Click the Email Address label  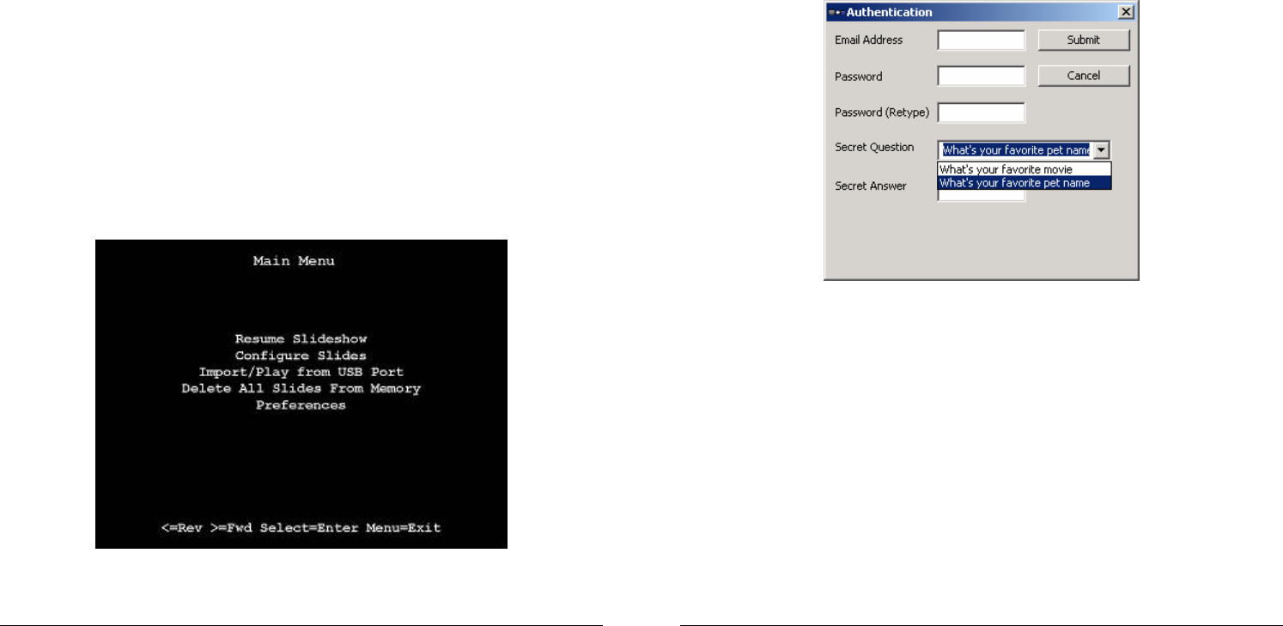click(868, 40)
